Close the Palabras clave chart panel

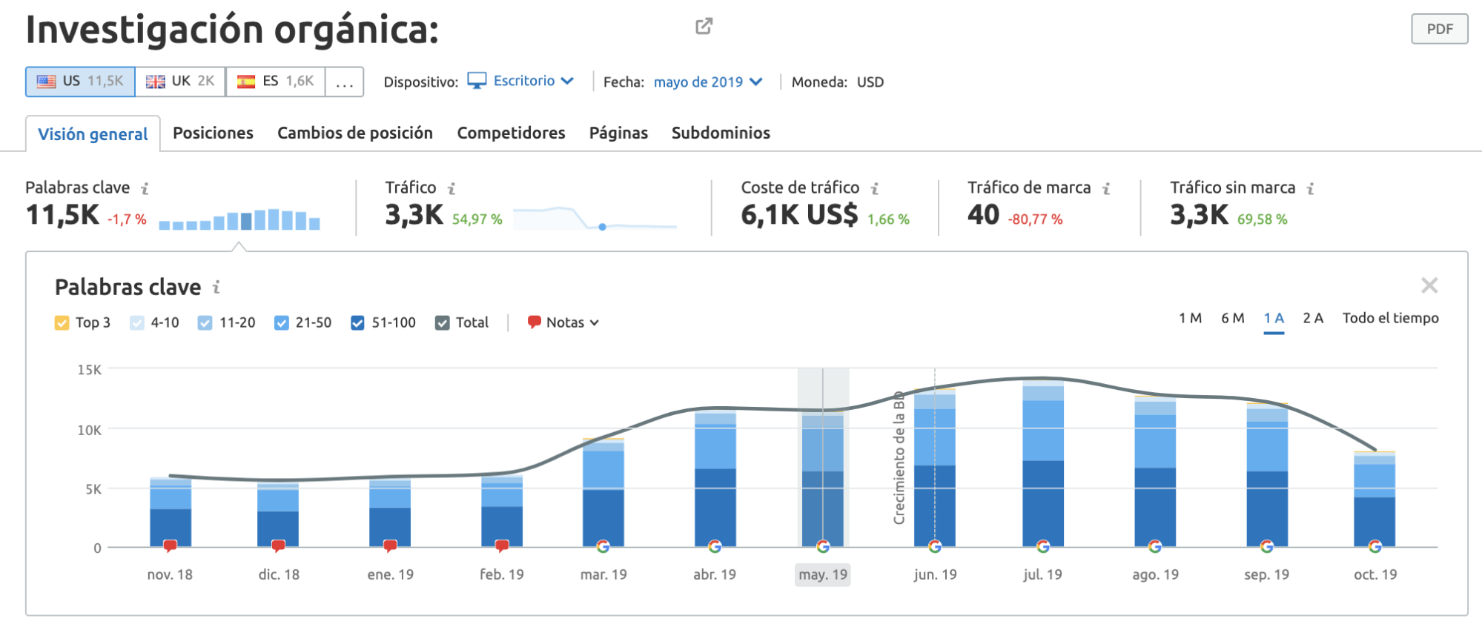pos(1429,285)
